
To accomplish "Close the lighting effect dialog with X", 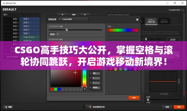I will (137, 20).
